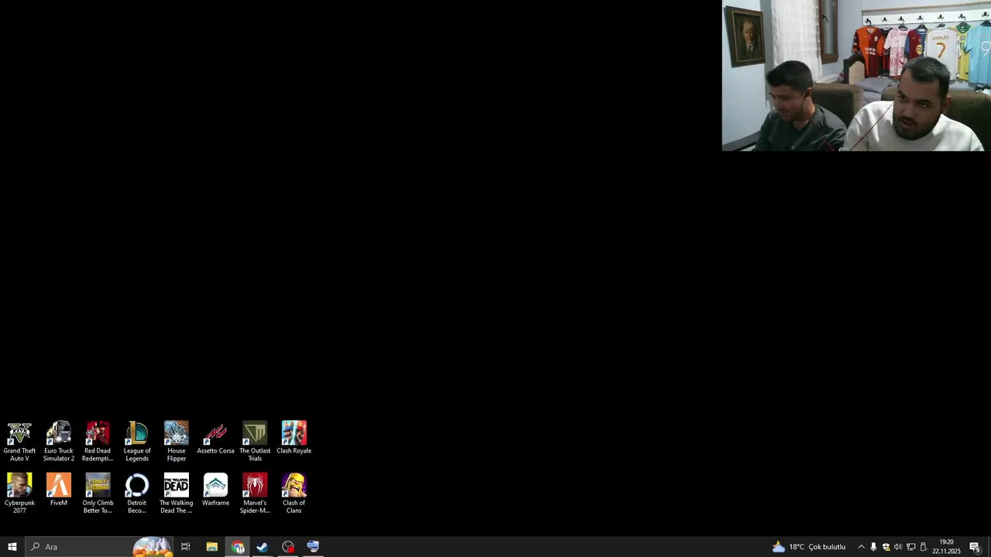991x557 pixels.
Task: Select the Cyberpunk 2077 desktop icon
Action: point(19,494)
